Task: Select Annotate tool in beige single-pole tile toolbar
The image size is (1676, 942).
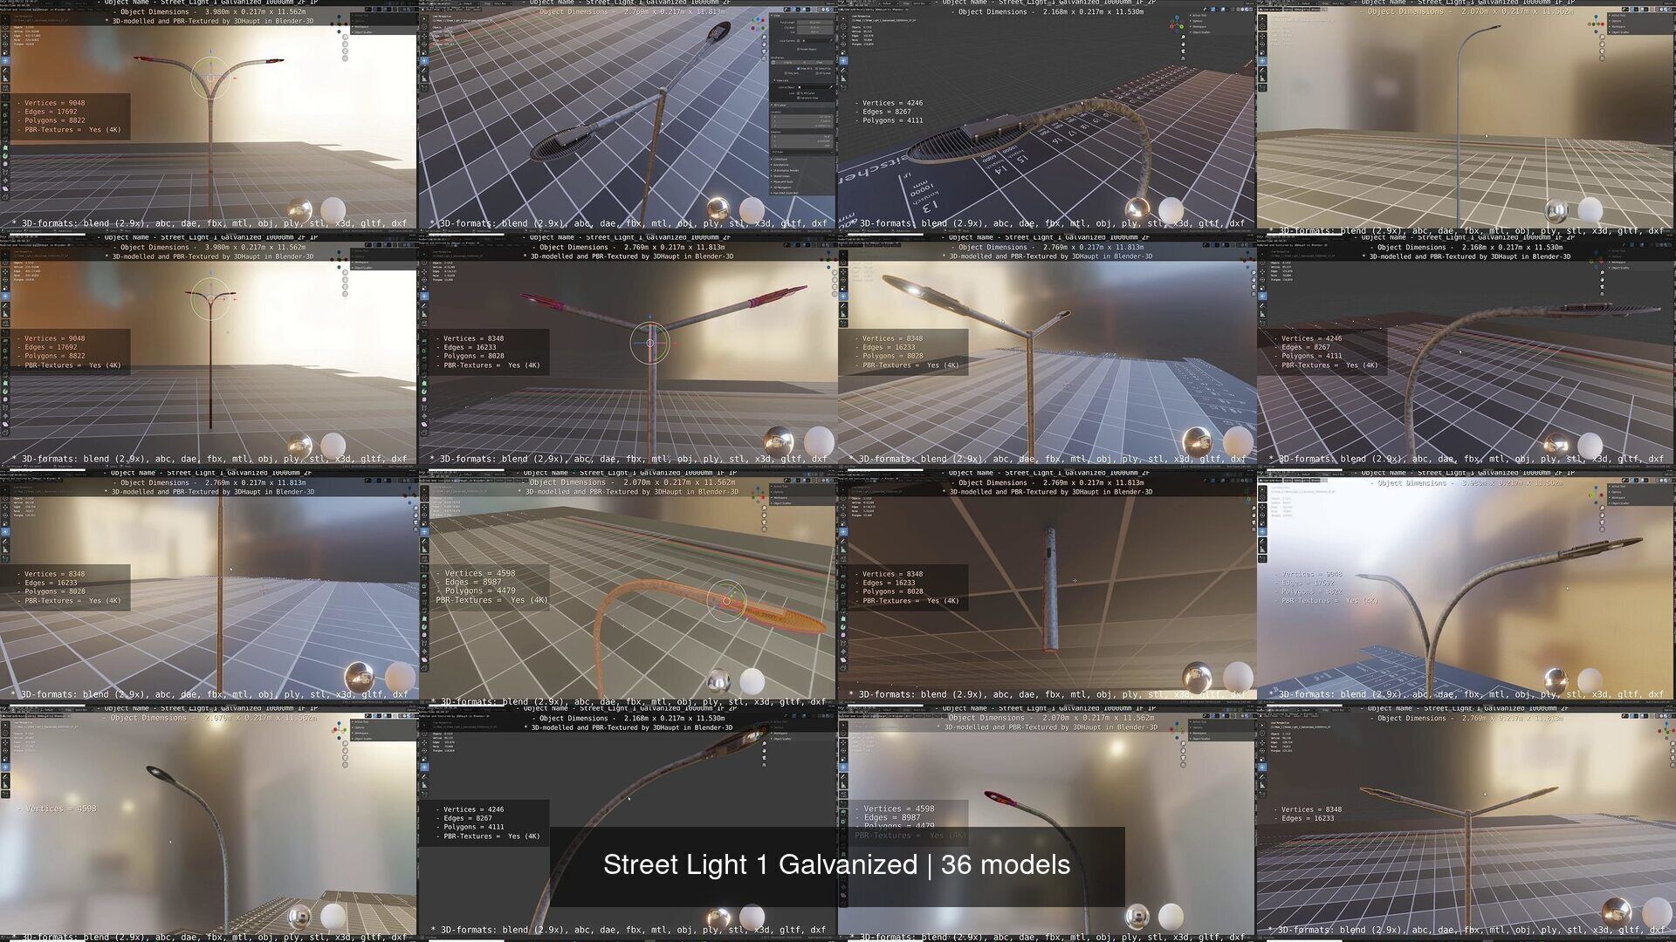Action: pos(1262,70)
